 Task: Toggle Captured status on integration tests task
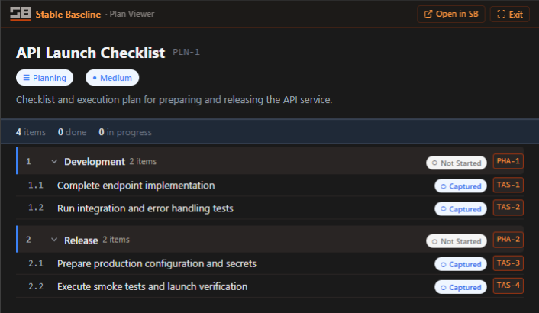click(460, 208)
